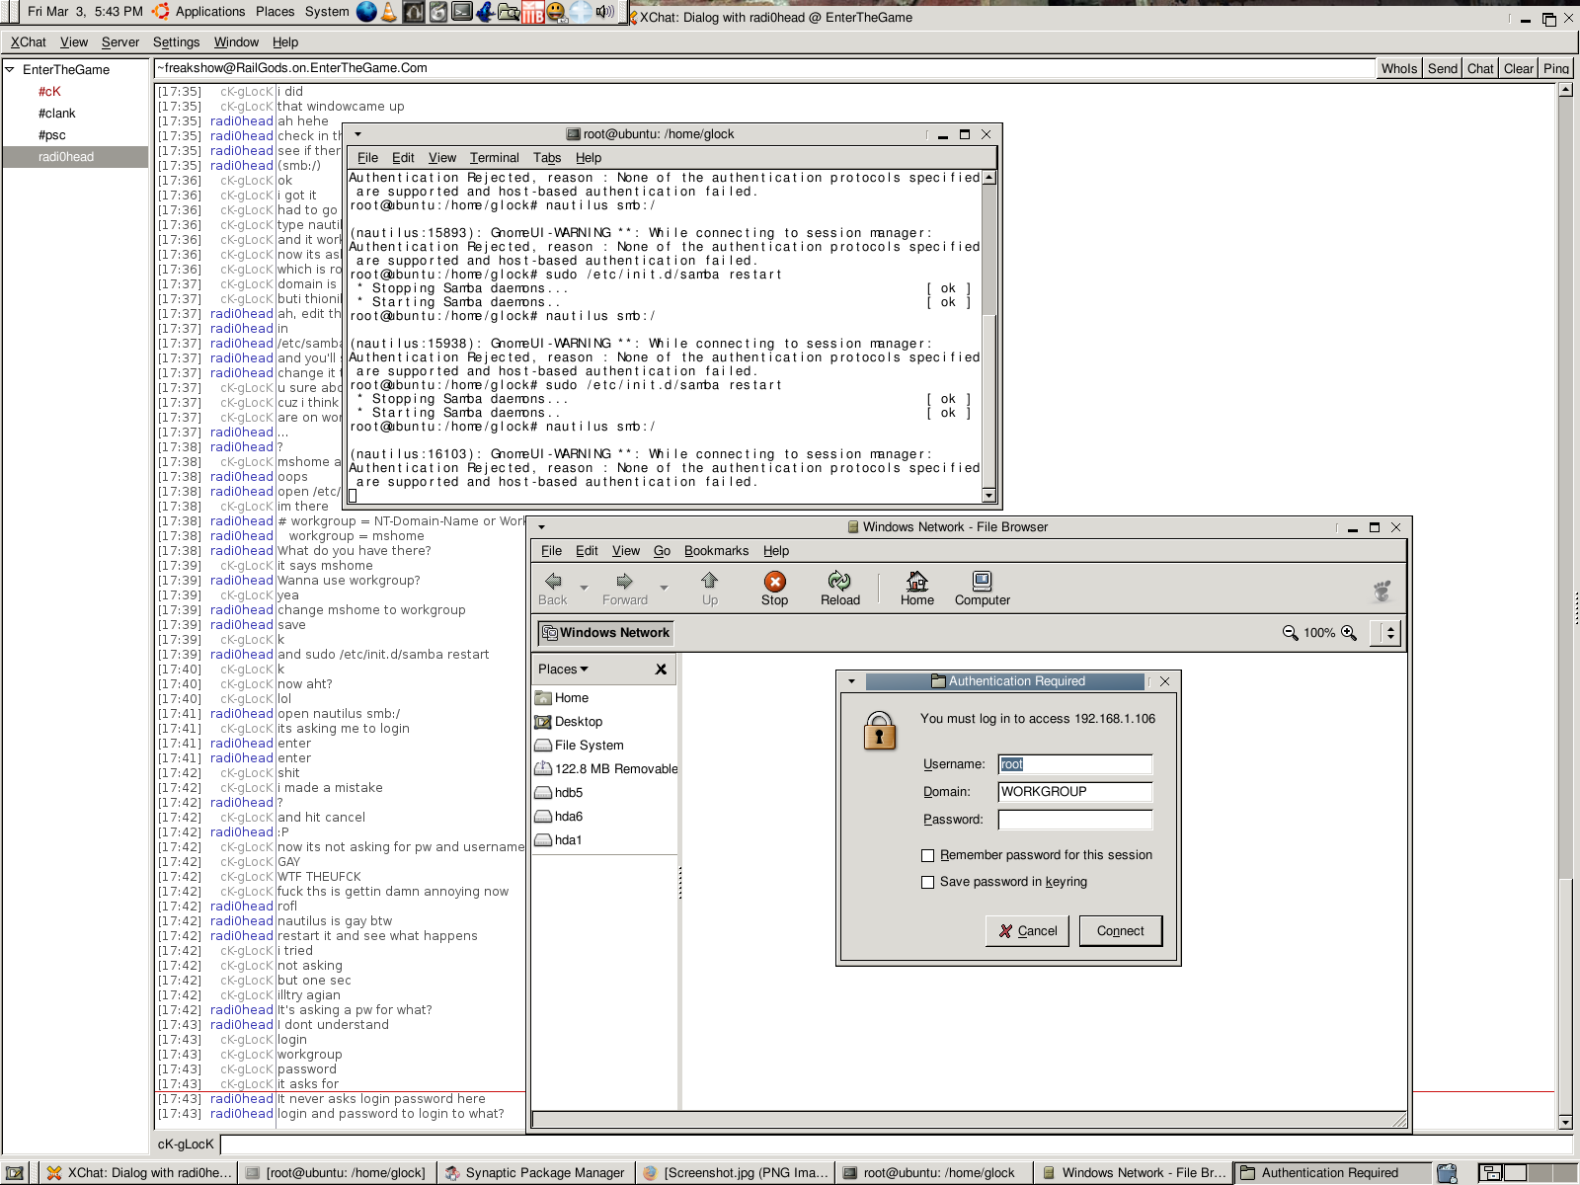Open Bookmarks menu in File Browser
The width and height of the screenshot is (1580, 1185).
tap(716, 551)
